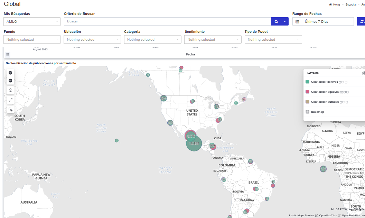
Task: Click time icon on Clustered Negativos
Action: 344,92
